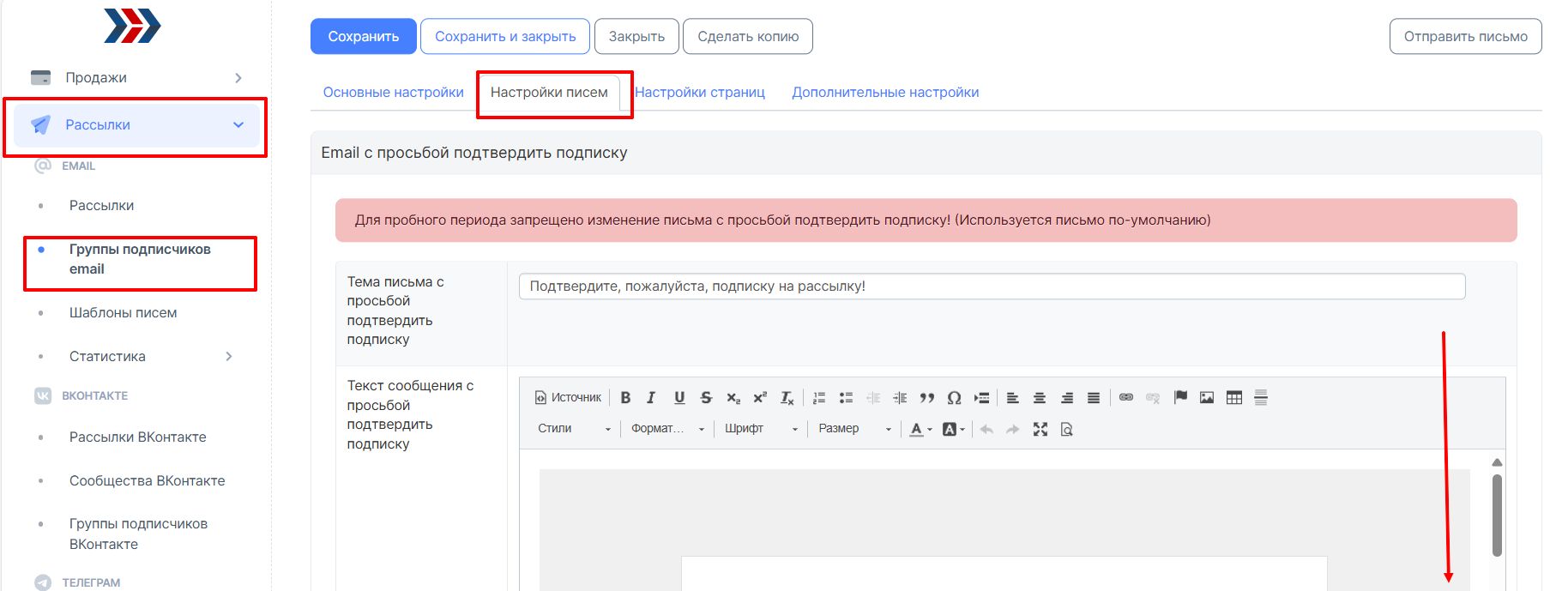
Task: Align text left
Action: [1012, 398]
